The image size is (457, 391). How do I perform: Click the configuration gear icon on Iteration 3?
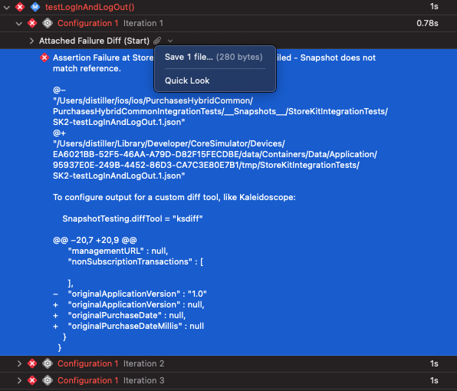point(48,380)
